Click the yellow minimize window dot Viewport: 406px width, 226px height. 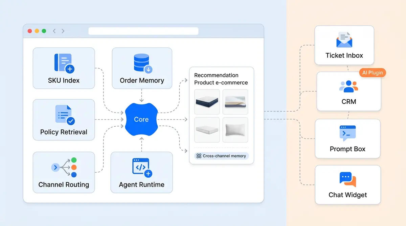(x=37, y=31)
